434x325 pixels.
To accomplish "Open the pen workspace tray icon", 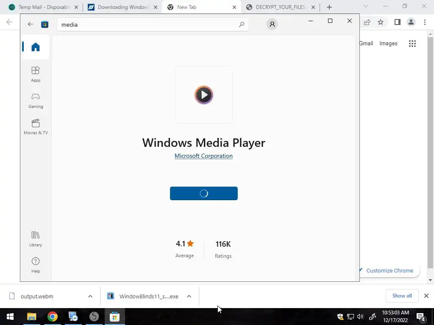I will pos(373,317).
